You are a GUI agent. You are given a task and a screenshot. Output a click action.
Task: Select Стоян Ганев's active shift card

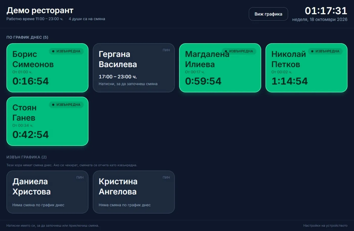click(47, 121)
